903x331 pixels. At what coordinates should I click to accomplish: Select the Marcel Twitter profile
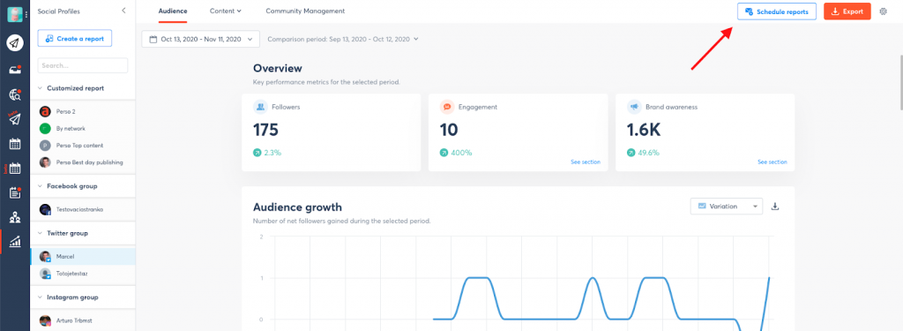pos(83,257)
